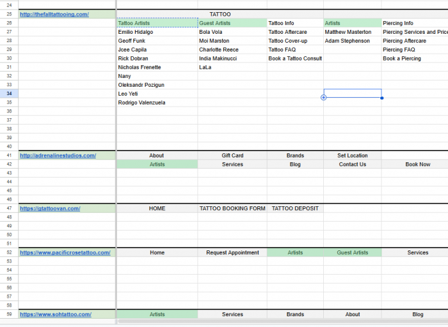Select the 'Artists' cell in row 42
This screenshot has height=327, width=448.
point(157,164)
